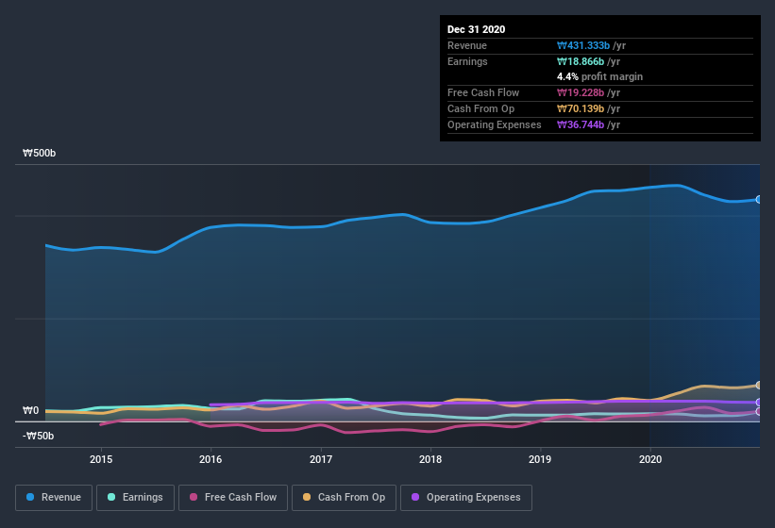The width and height of the screenshot is (775, 528).
Task: Toggle the Revenue series in the legend
Action: pyautogui.click(x=54, y=497)
